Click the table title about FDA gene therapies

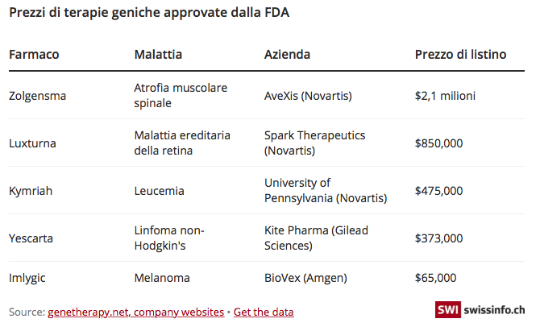pos(149,13)
